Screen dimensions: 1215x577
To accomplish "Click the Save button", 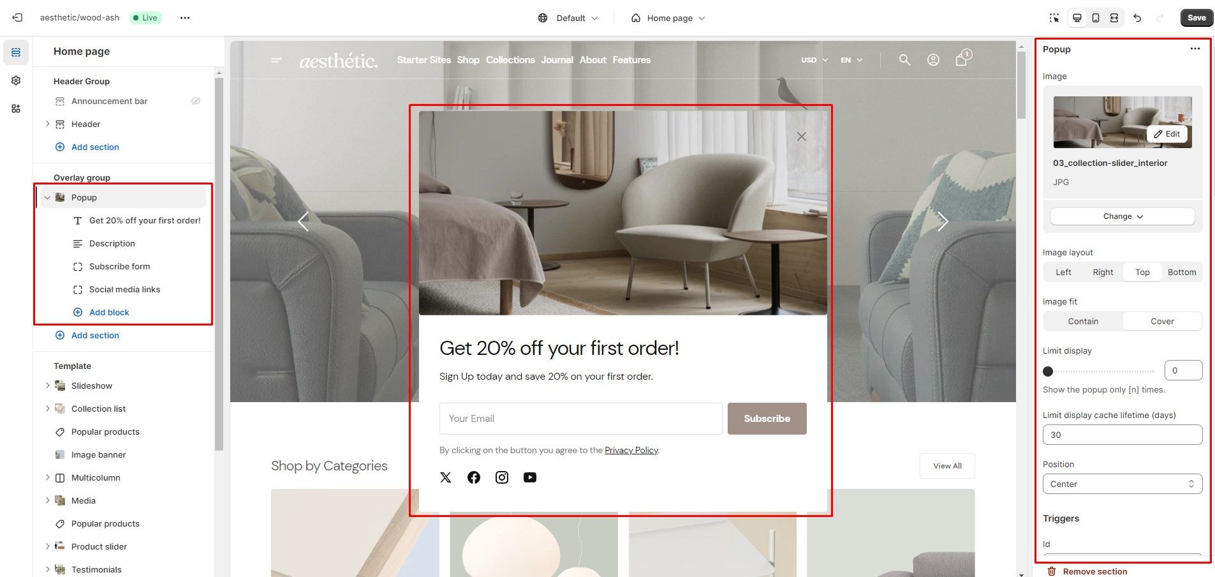I will point(1197,18).
